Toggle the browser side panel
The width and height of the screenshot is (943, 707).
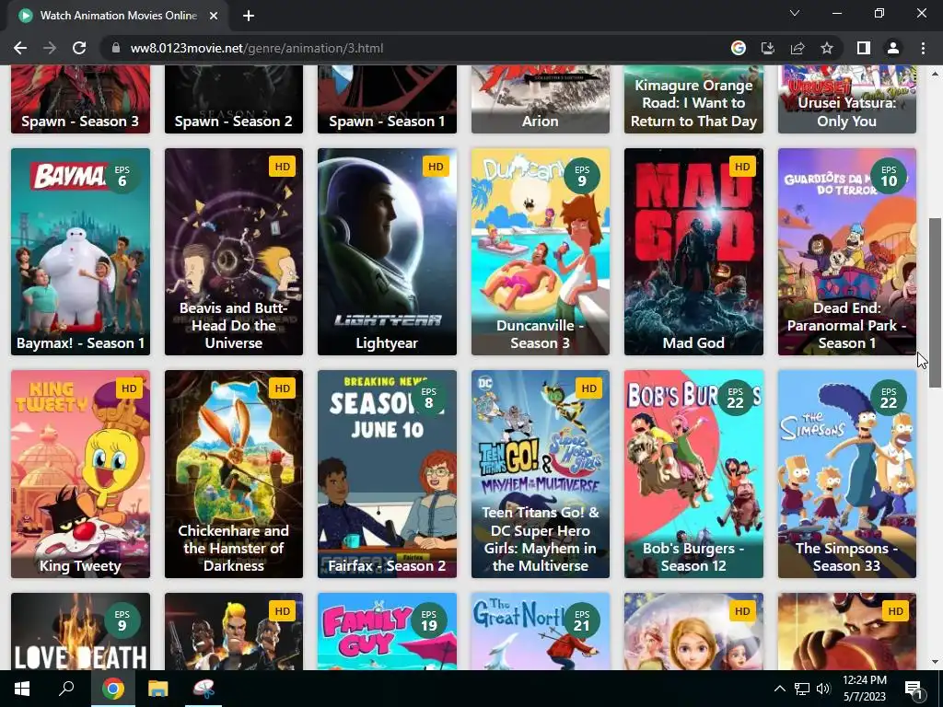click(x=864, y=48)
